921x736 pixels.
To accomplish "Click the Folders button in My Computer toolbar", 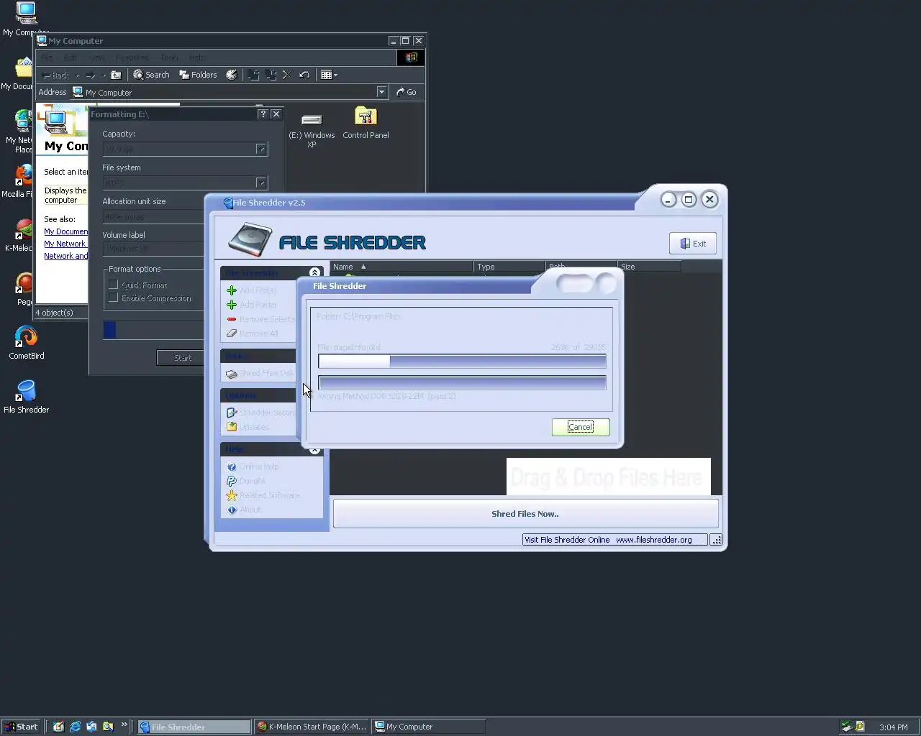I will [198, 75].
